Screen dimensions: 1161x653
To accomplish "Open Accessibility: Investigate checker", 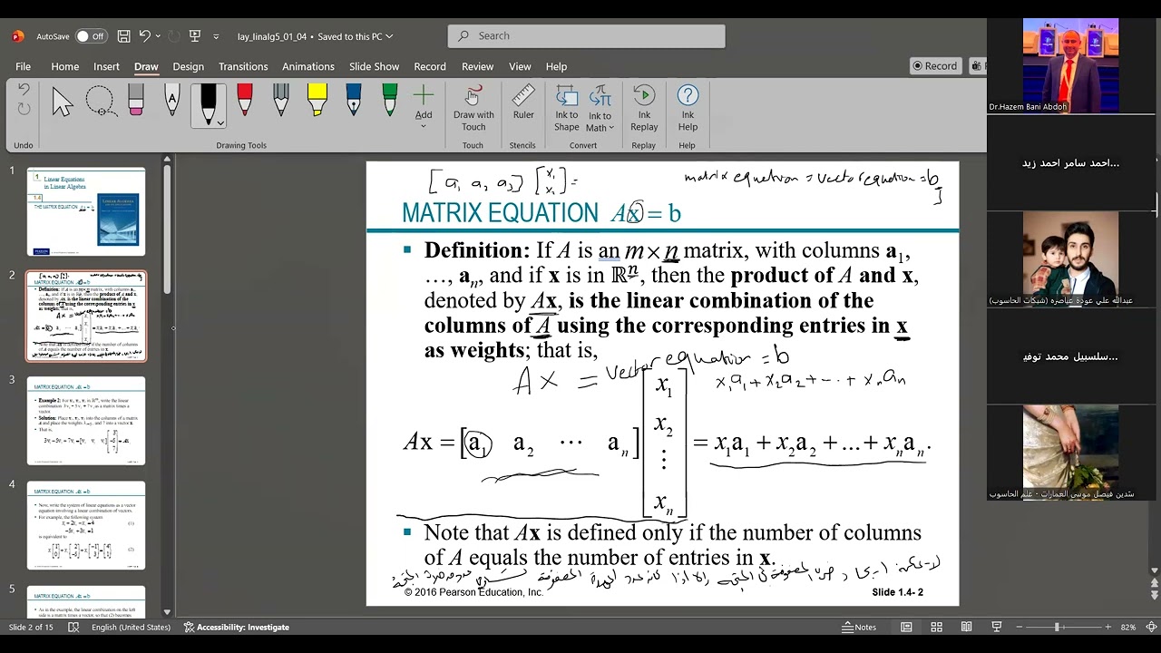I will point(236,627).
